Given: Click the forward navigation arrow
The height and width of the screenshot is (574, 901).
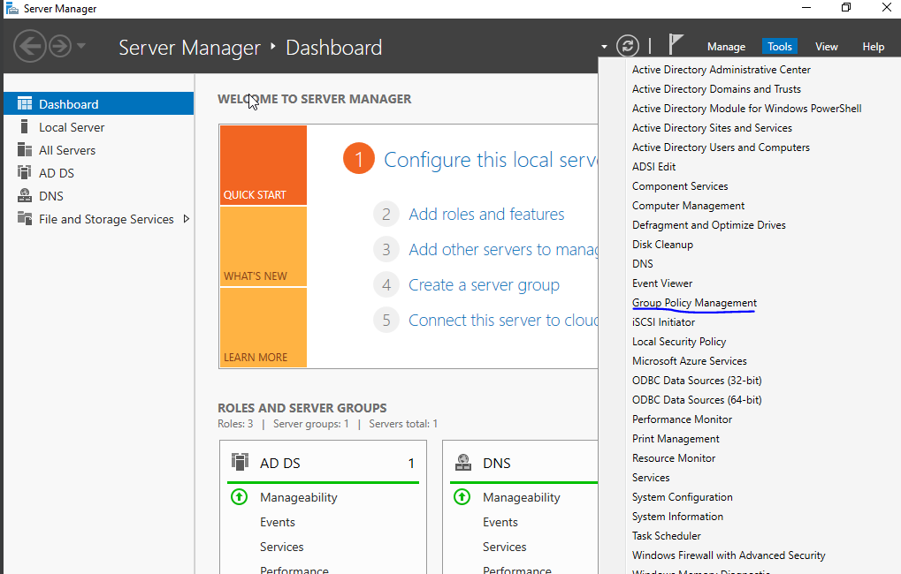Looking at the screenshot, I should [60, 46].
